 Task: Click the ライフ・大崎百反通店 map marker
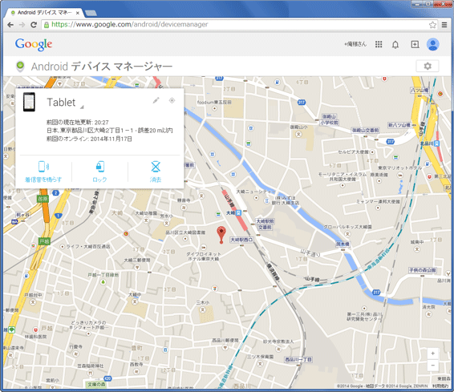[x=63, y=246]
